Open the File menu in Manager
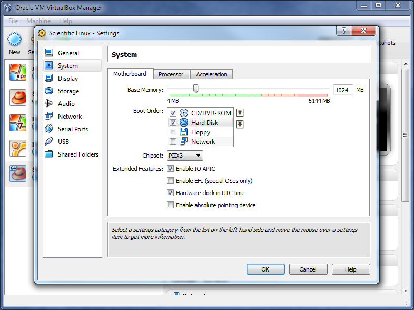The height and width of the screenshot is (310, 414). pyautogui.click(x=13, y=21)
